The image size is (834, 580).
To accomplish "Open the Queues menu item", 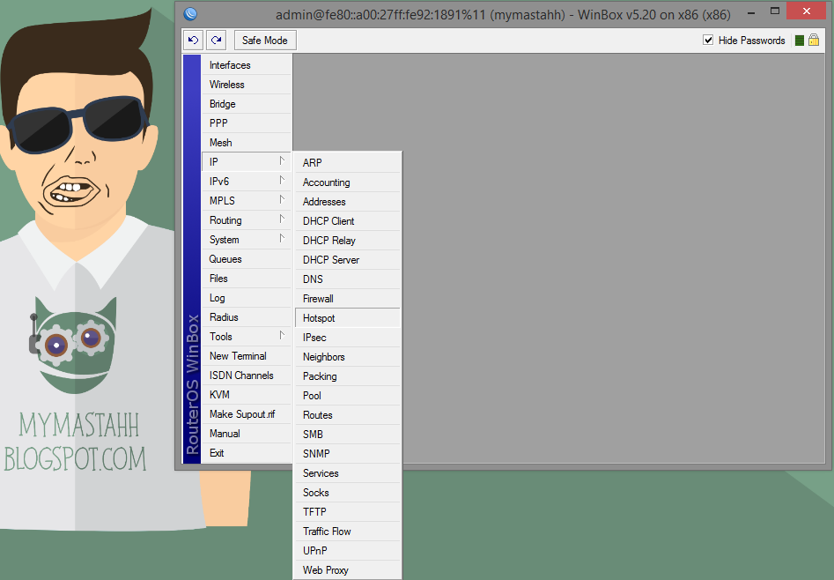I will click(x=247, y=259).
